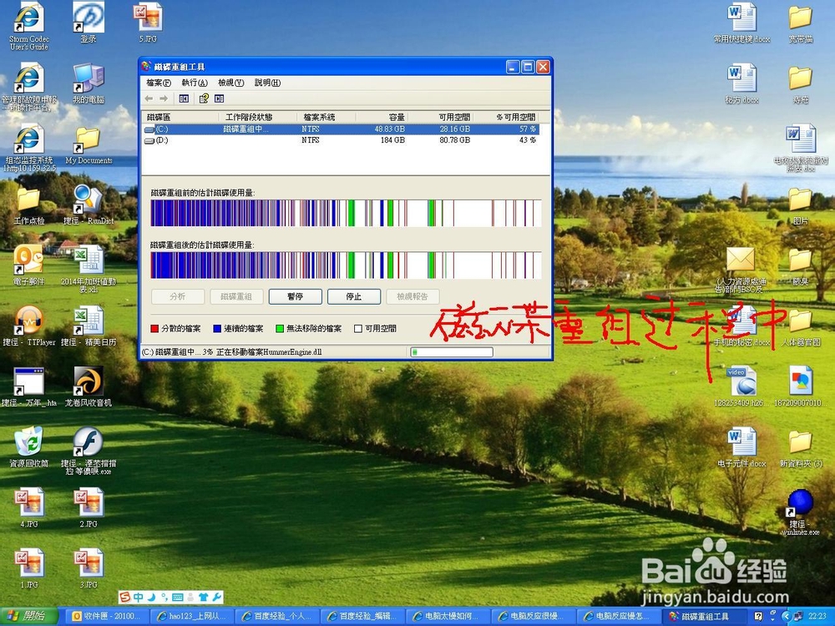Select the 人体器官图 folder icon

801,327
